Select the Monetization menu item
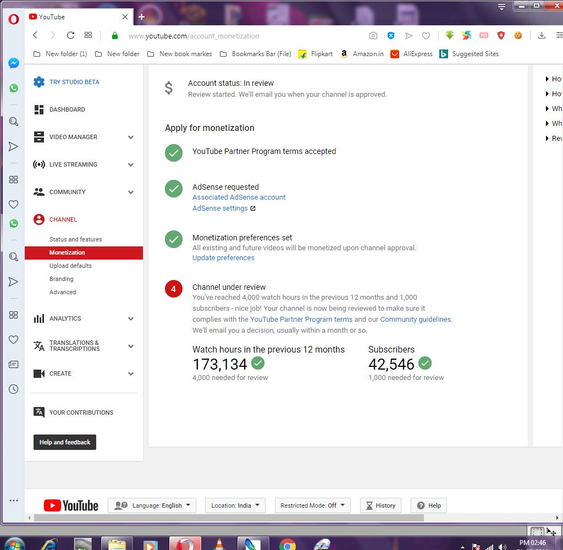Image resolution: width=563 pixels, height=550 pixels. (84, 252)
